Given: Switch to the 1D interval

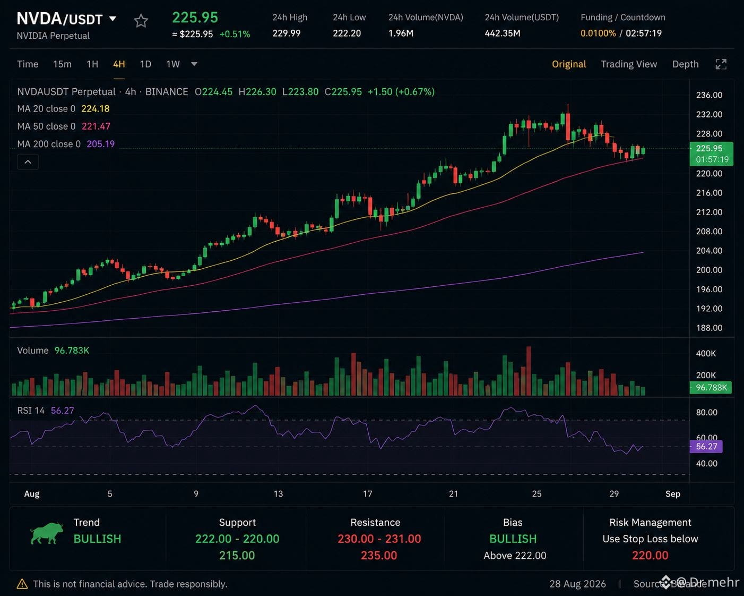Looking at the screenshot, I should (x=145, y=64).
